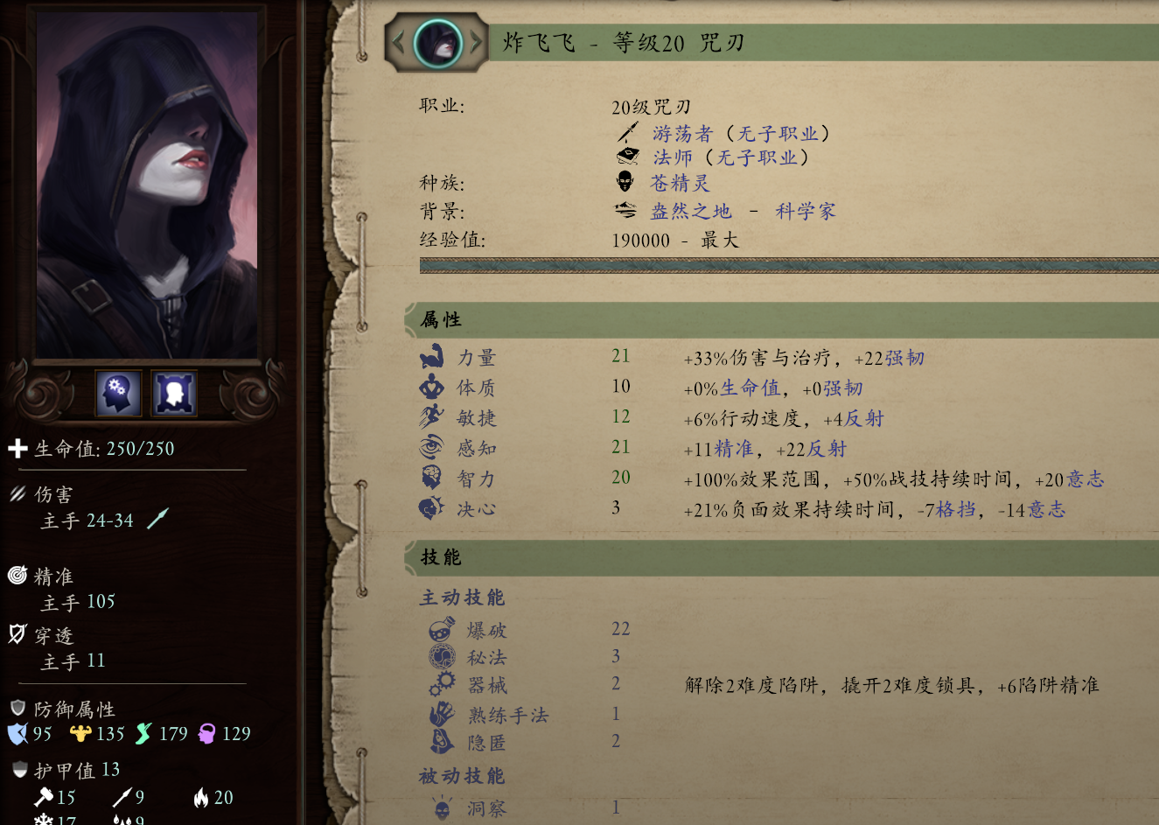Click the next character arrow
Viewport: 1159px width, 825px height.
click(x=477, y=42)
